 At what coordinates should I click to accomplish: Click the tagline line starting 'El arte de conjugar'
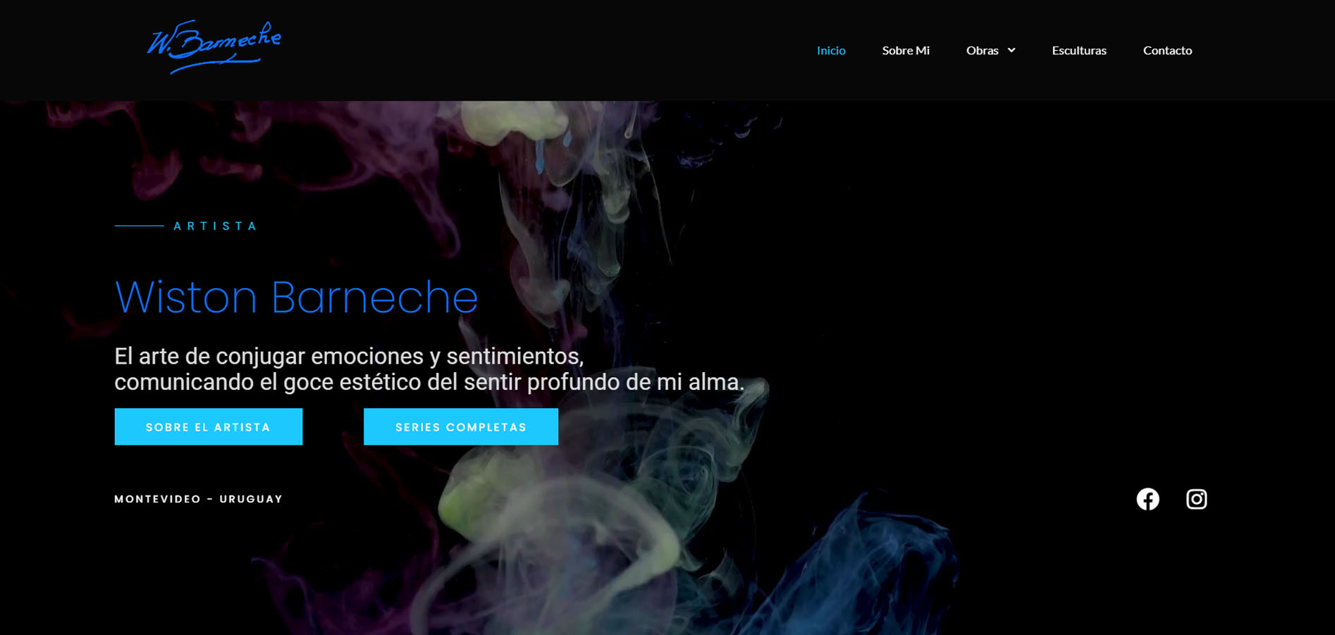pos(349,356)
